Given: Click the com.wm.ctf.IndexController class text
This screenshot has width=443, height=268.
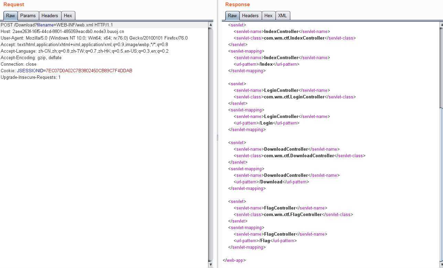Looking at the screenshot, I should coord(294,38).
